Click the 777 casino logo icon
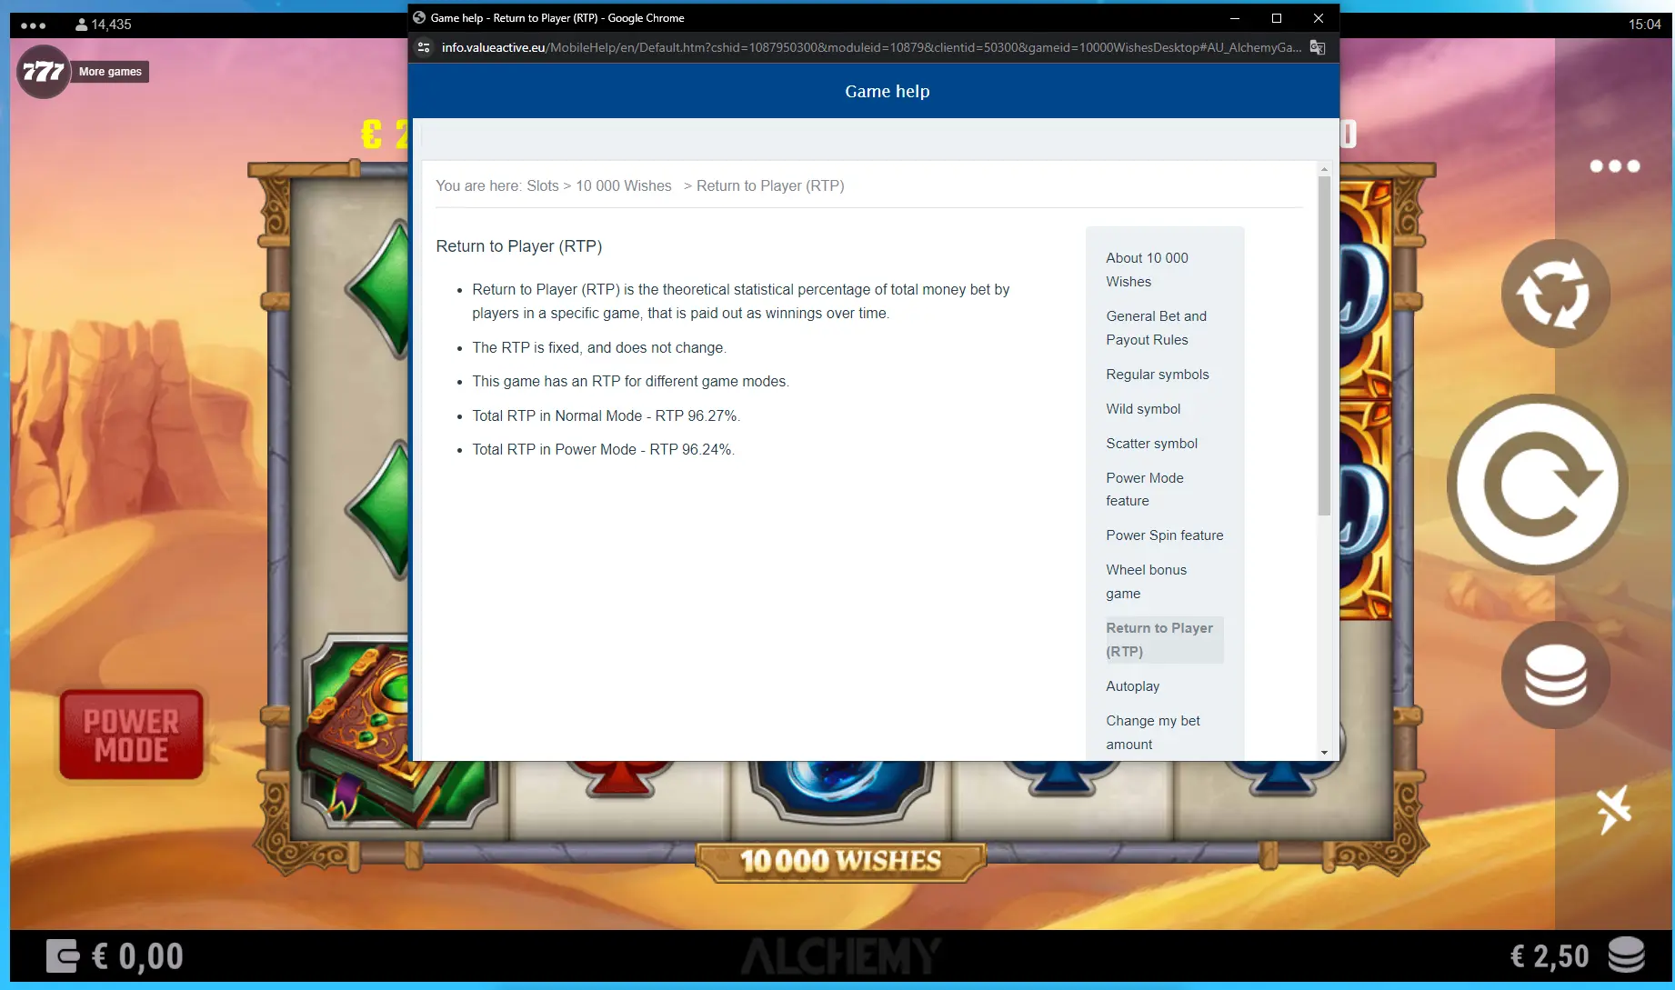This screenshot has height=990, width=1675. click(x=44, y=72)
